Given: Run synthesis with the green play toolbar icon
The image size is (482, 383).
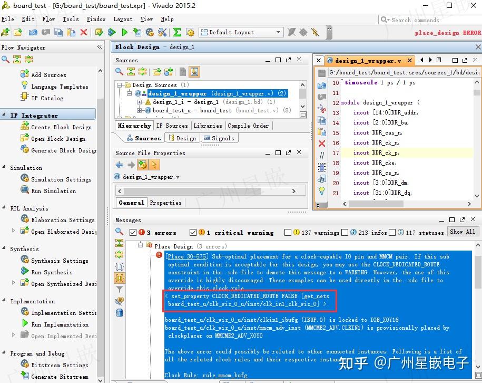Looking at the screenshot, I should click(125, 33).
